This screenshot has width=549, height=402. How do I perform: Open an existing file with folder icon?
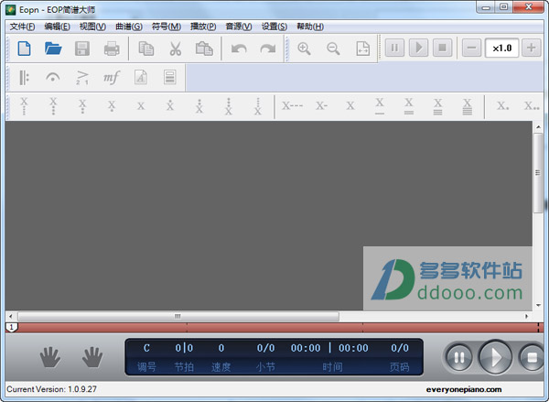coord(53,49)
